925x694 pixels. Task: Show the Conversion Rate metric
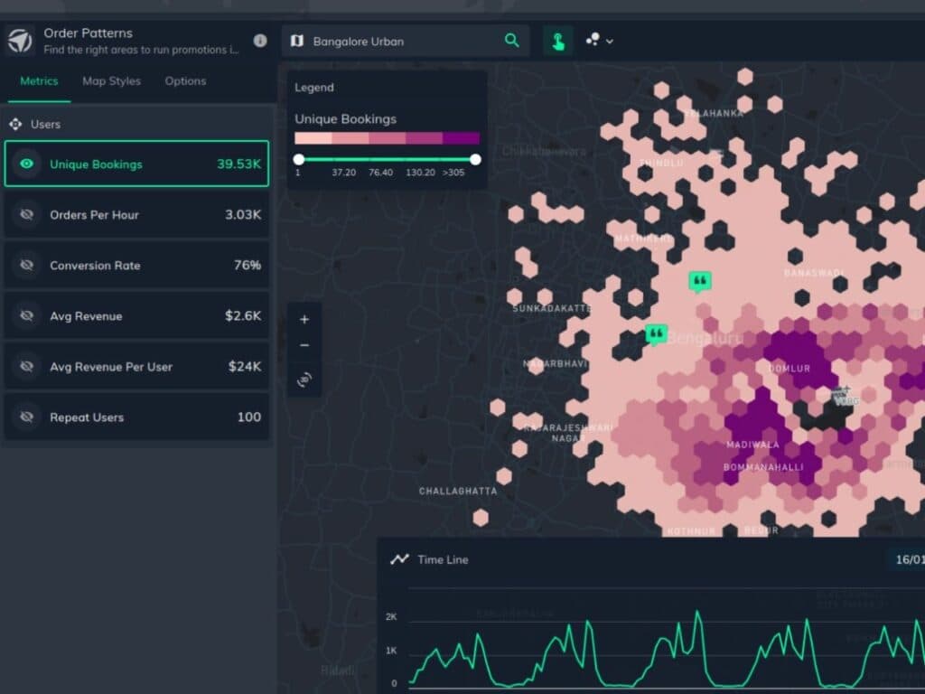pyautogui.click(x=27, y=266)
